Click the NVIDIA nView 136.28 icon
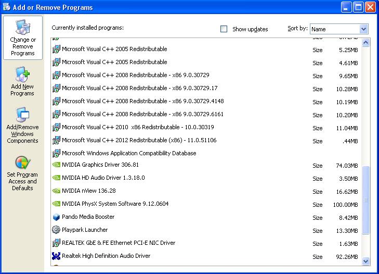The width and height of the screenshot is (379, 274). coord(56,191)
